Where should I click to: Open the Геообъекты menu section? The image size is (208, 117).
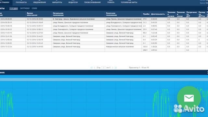[21, 2]
